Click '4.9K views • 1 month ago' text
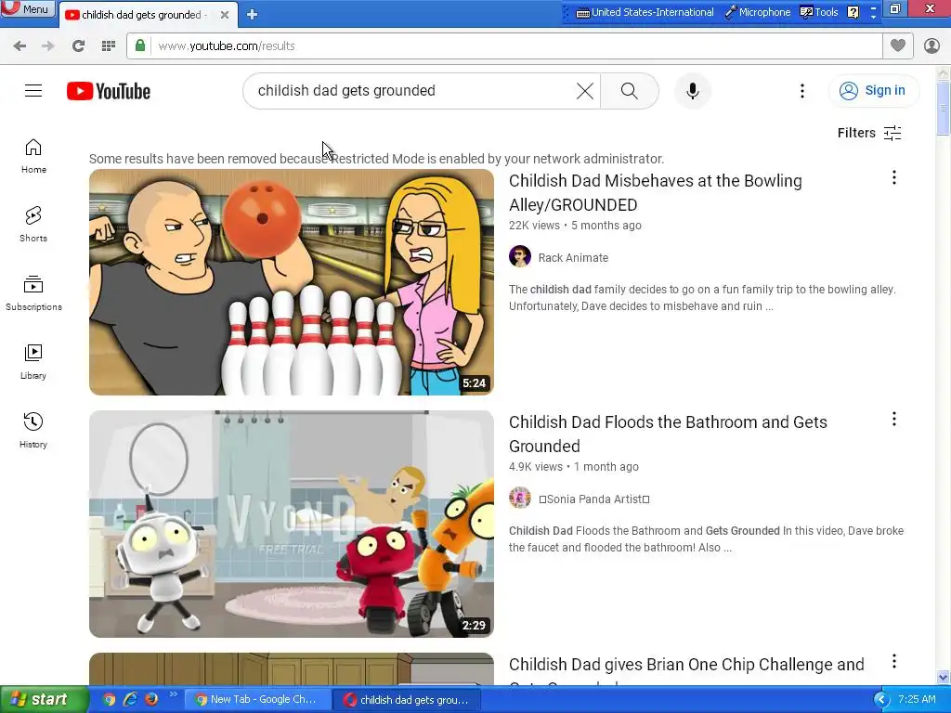951x713 pixels. 574,467
